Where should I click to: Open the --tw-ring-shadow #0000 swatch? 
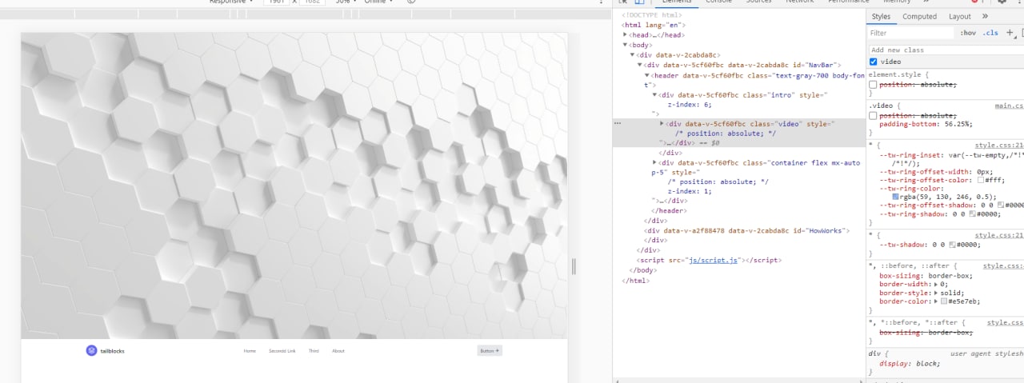point(972,214)
